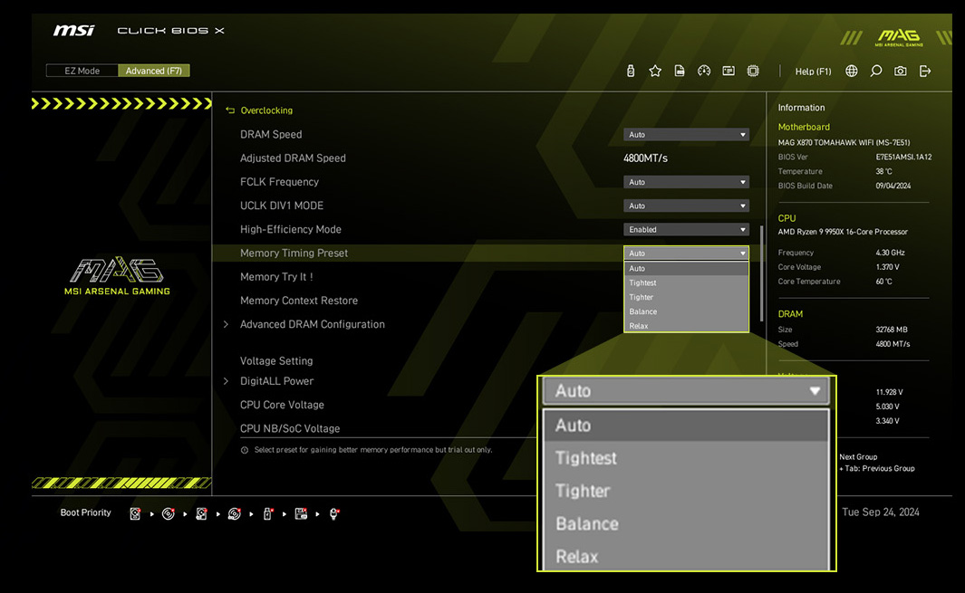
Task: Click the Help (F1) button
Action: point(813,71)
